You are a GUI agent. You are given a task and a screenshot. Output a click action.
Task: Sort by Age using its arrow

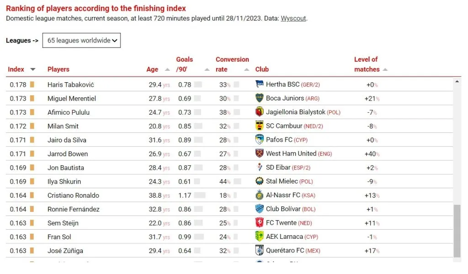pyautogui.click(x=167, y=69)
